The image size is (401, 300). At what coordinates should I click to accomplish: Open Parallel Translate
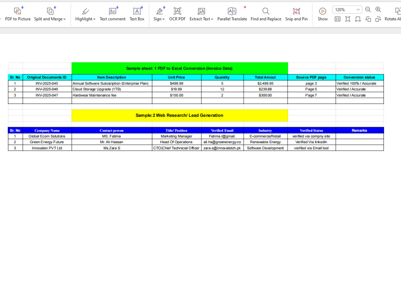232,14
